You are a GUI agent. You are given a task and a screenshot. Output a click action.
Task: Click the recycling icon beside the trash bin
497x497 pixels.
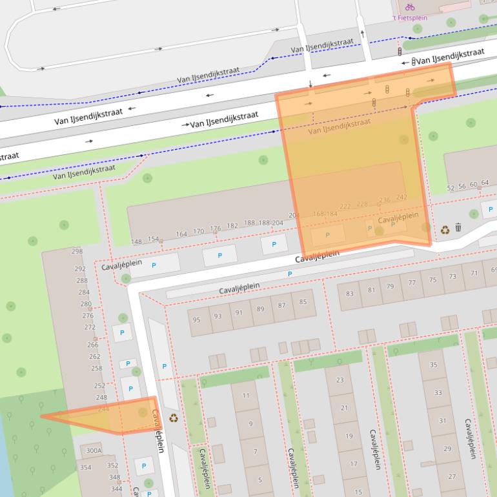click(x=445, y=228)
